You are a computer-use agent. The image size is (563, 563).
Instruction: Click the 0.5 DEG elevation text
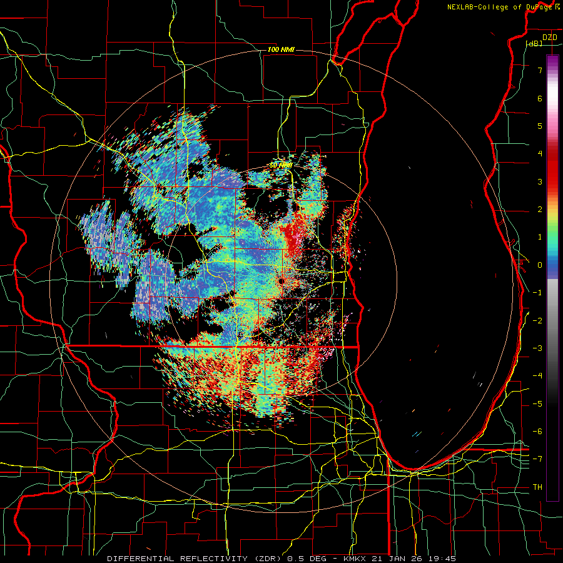click(x=307, y=559)
